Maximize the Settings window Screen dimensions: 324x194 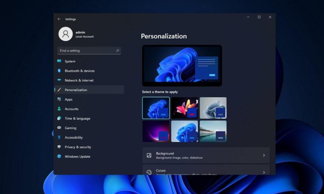coord(259,17)
